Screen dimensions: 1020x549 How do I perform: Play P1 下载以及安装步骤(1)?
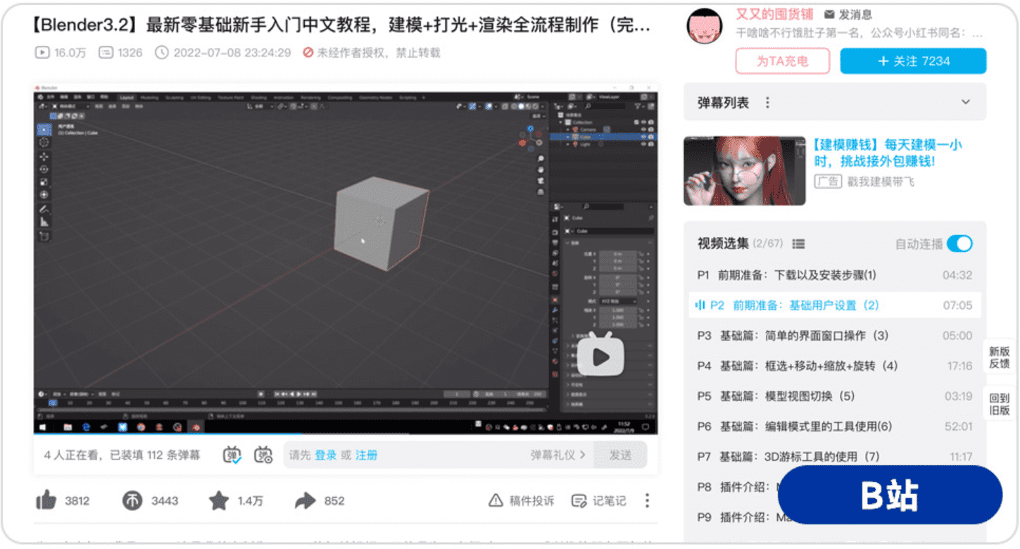tap(835, 275)
